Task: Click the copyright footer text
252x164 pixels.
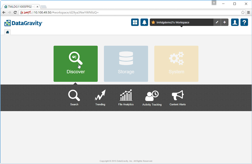Action: pyautogui.click(x=126, y=161)
